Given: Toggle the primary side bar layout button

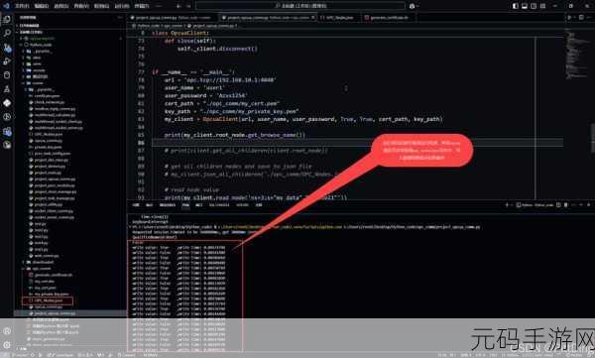Looking at the screenshot, I should (516, 6).
